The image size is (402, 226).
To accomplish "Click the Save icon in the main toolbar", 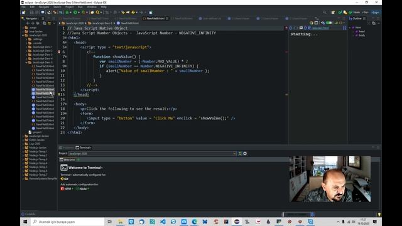I will tap(31, 13).
